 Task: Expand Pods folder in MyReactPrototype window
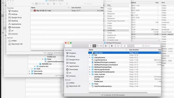tap(90, 84)
